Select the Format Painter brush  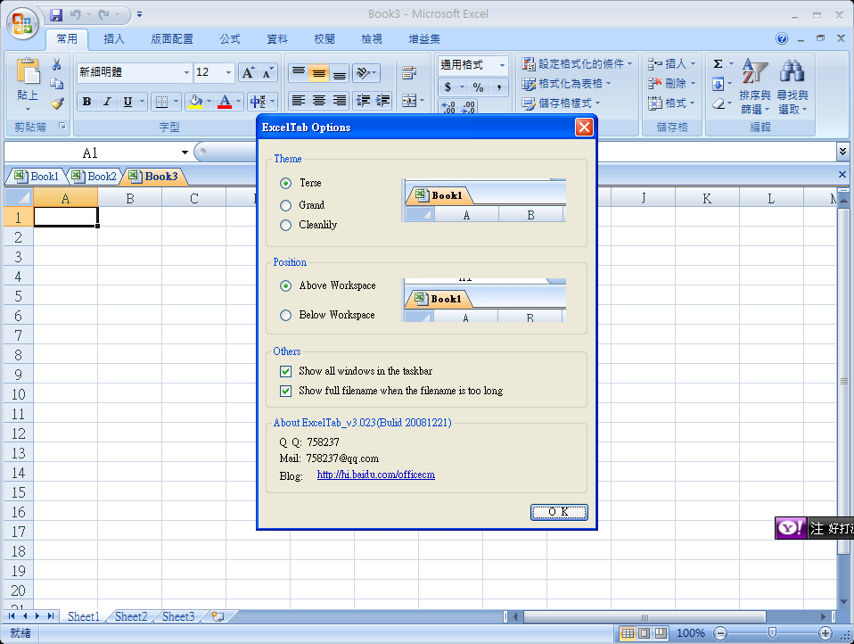[x=57, y=103]
